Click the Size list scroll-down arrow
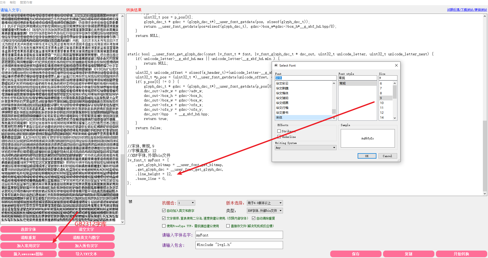 pyautogui.click(x=395, y=118)
